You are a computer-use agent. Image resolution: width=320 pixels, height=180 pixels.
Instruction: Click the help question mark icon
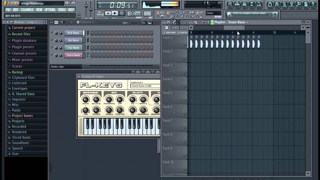[x=313, y=4]
